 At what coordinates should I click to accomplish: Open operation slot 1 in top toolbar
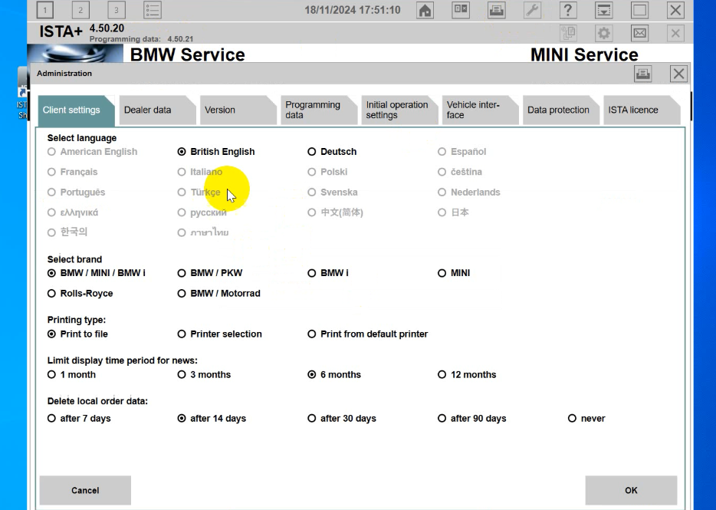tap(44, 10)
